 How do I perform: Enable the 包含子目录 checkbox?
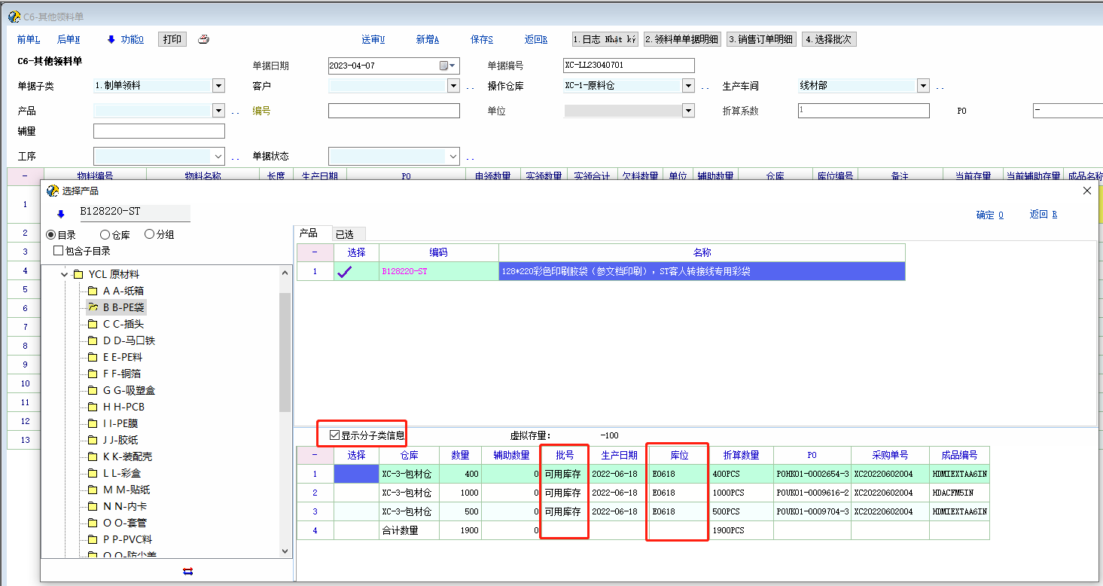pyautogui.click(x=59, y=251)
